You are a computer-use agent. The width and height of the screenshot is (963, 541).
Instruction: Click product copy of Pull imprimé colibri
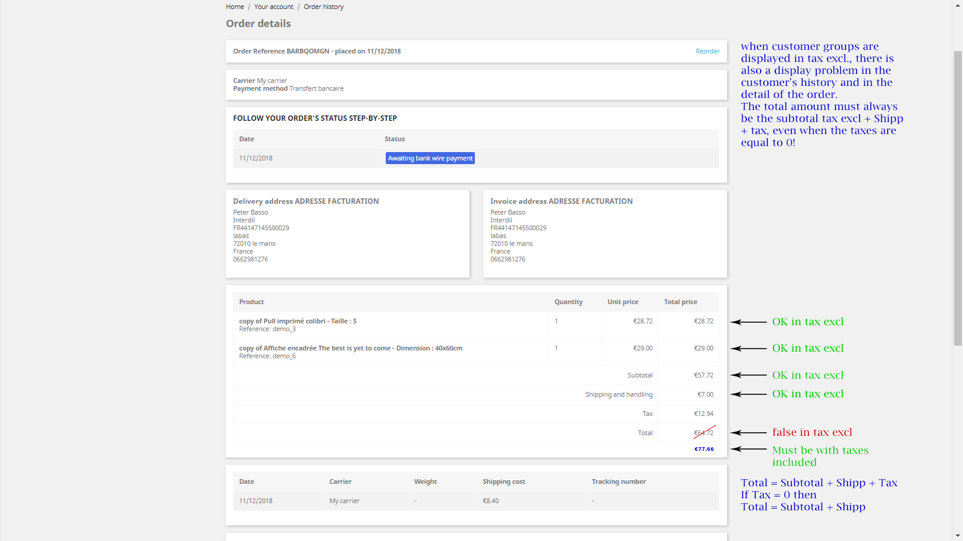(298, 321)
